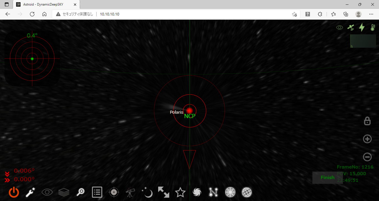The height and width of the screenshot is (201, 379).
Task: Click the green Finish button
Action: click(x=328, y=177)
